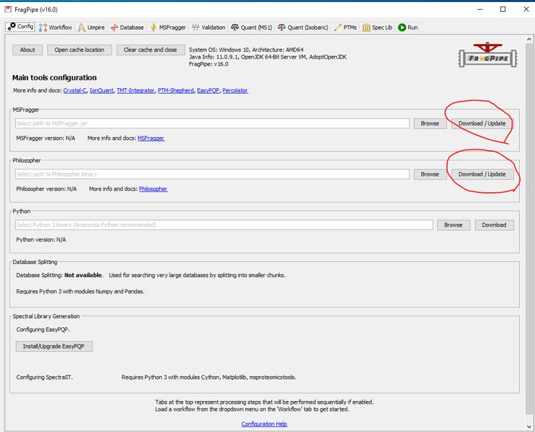Browse for the Philosopher binary
535x432 pixels.
pos(430,174)
